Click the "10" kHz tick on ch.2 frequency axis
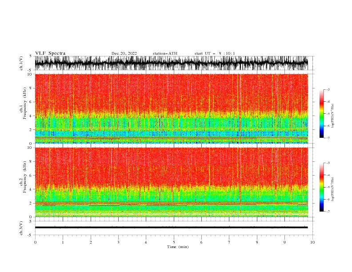 point(30,148)
